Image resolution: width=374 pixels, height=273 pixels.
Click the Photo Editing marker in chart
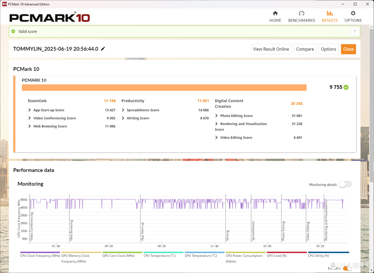click(x=283, y=230)
